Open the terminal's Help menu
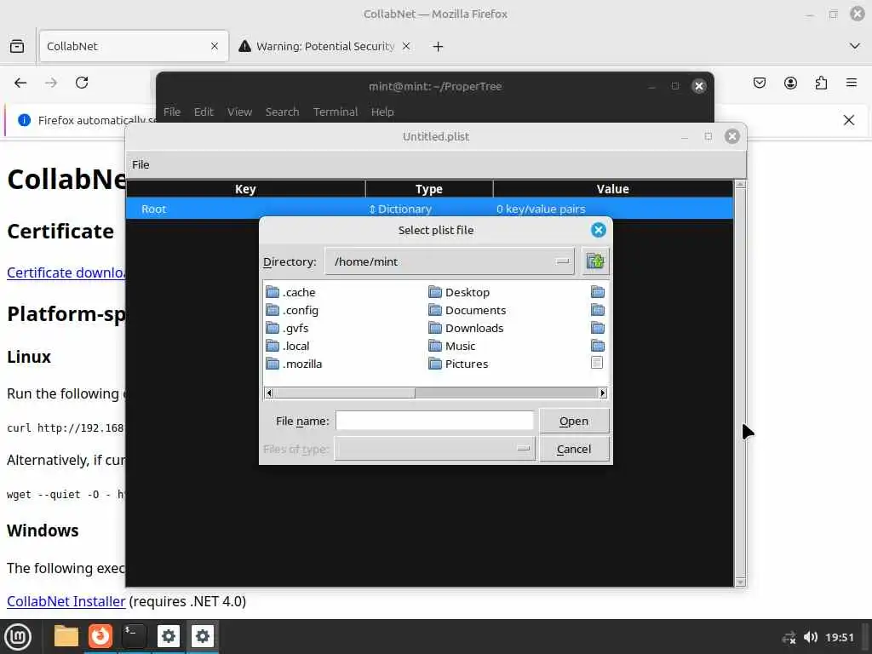Image resolution: width=872 pixels, height=654 pixels. pyautogui.click(x=382, y=112)
